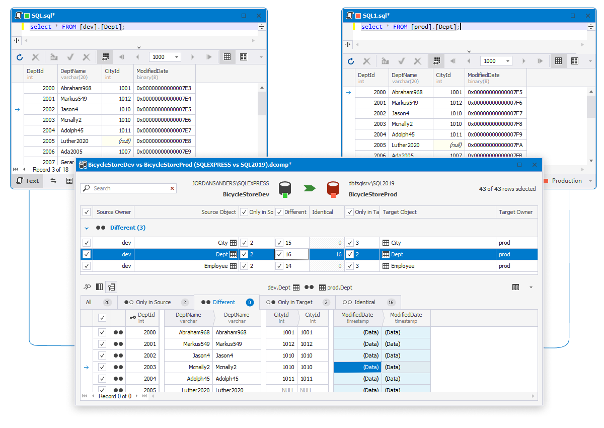Switch SQL.sql results to card view

point(244,57)
